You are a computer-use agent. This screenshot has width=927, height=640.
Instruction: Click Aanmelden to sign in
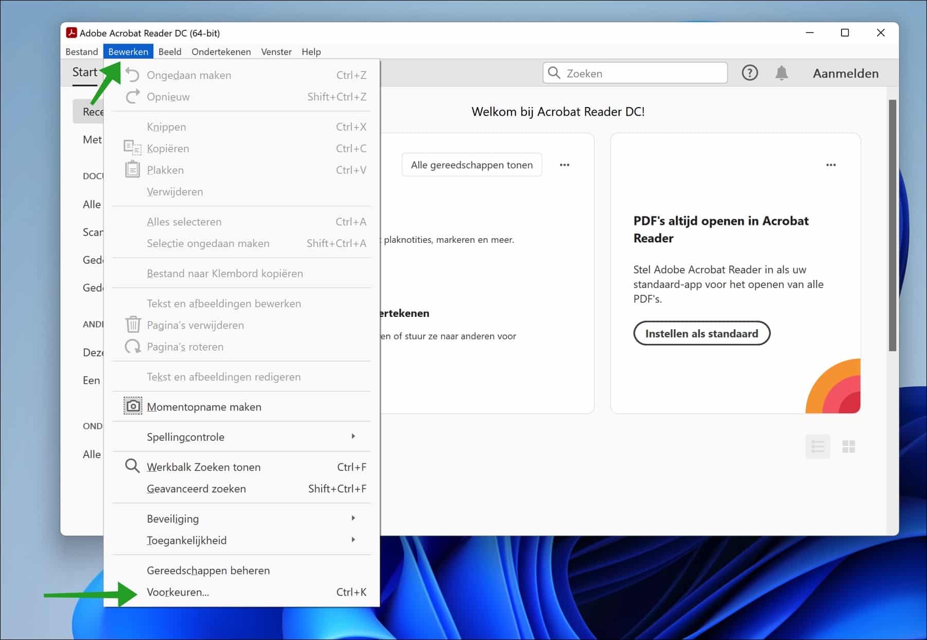(845, 73)
